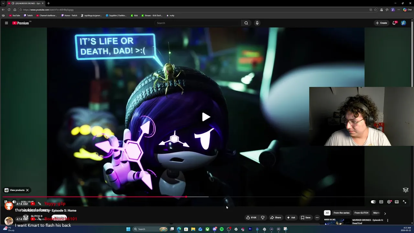Open YouTube notifications bell
This screenshot has height=233, width=414.
[394, 23]
